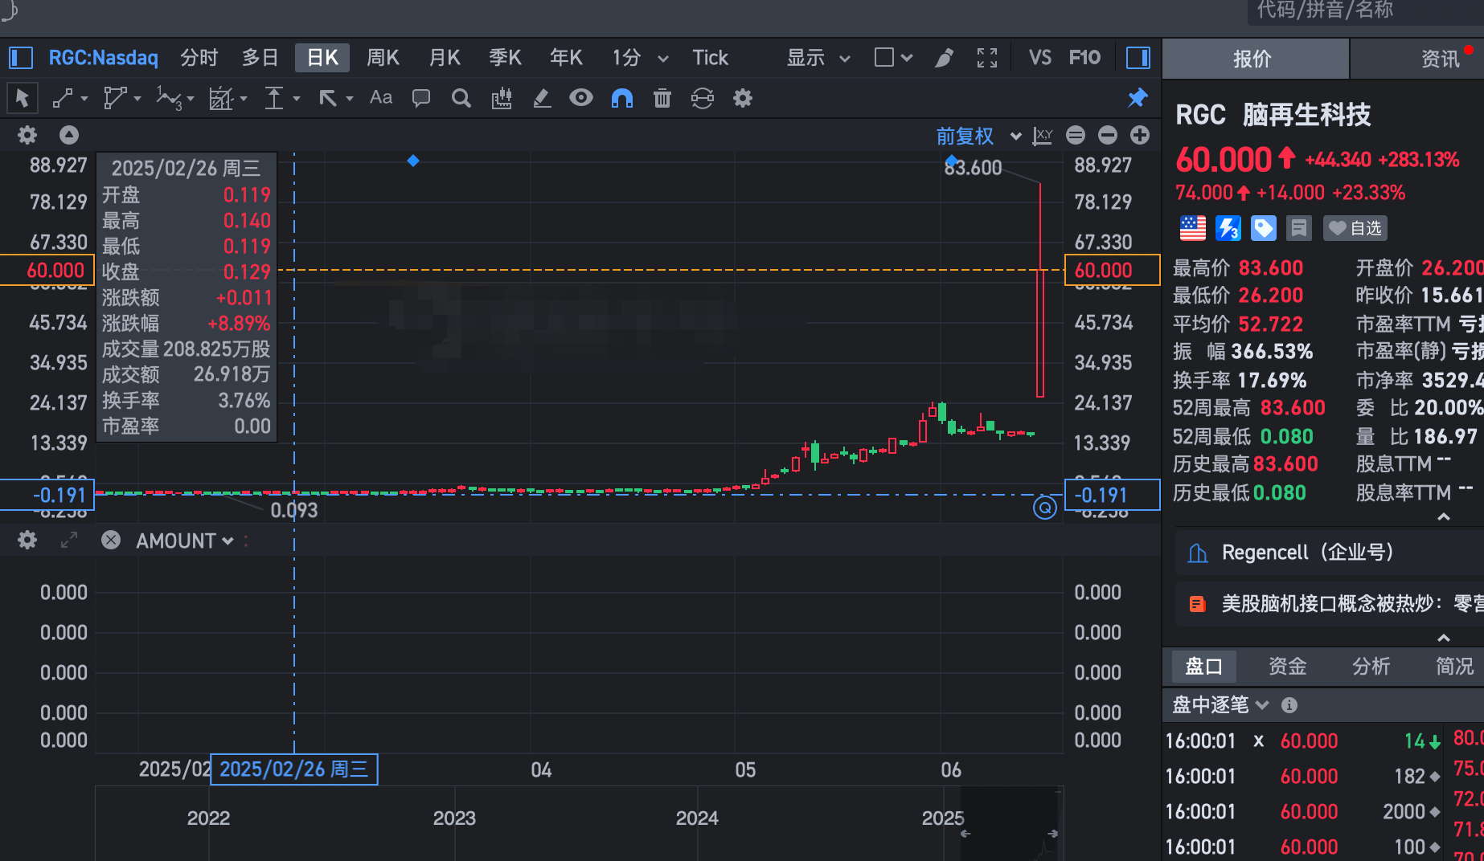Switch to 资金 capital tab

pos(1288,666)
